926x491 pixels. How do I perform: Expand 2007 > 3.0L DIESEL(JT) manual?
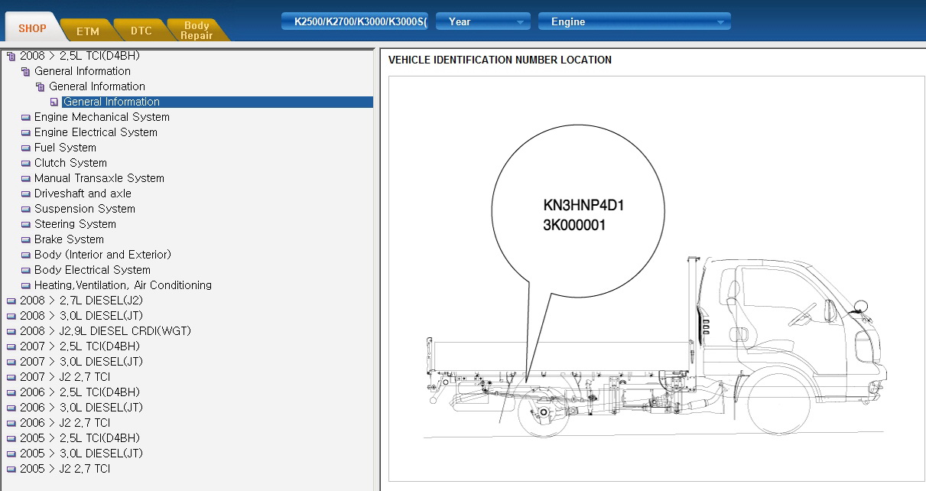pos(81,362)
